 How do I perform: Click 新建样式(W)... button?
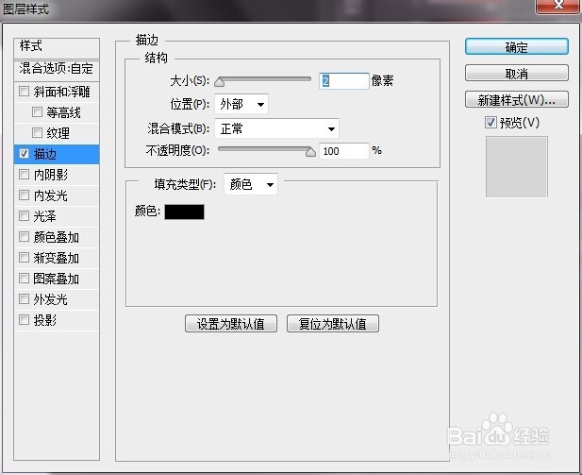tap(516, 99)
